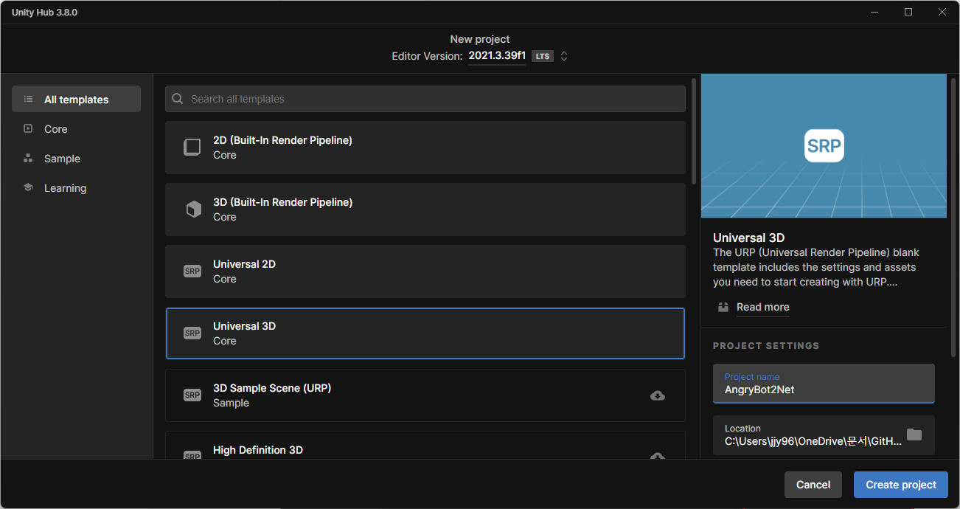Click the Editor Version 2021.3.39f1 value
The height and width of the screenshot is (509, 960).
tap(497, 56)
